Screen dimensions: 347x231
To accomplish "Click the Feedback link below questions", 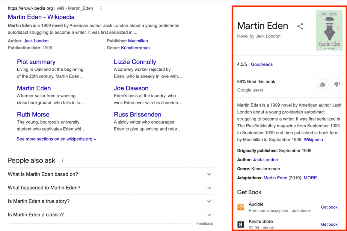I will pyautogui.click(x=204, y=224).
